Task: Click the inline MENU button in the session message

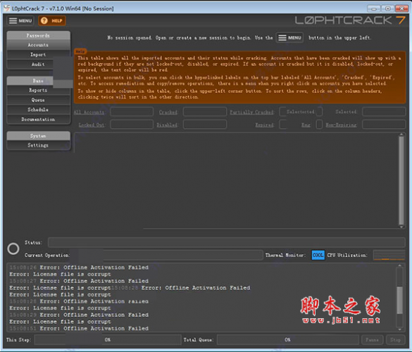Action: point(290,37)
